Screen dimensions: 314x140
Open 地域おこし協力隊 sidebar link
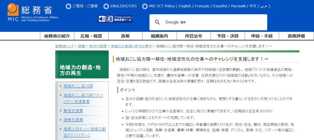78,86
